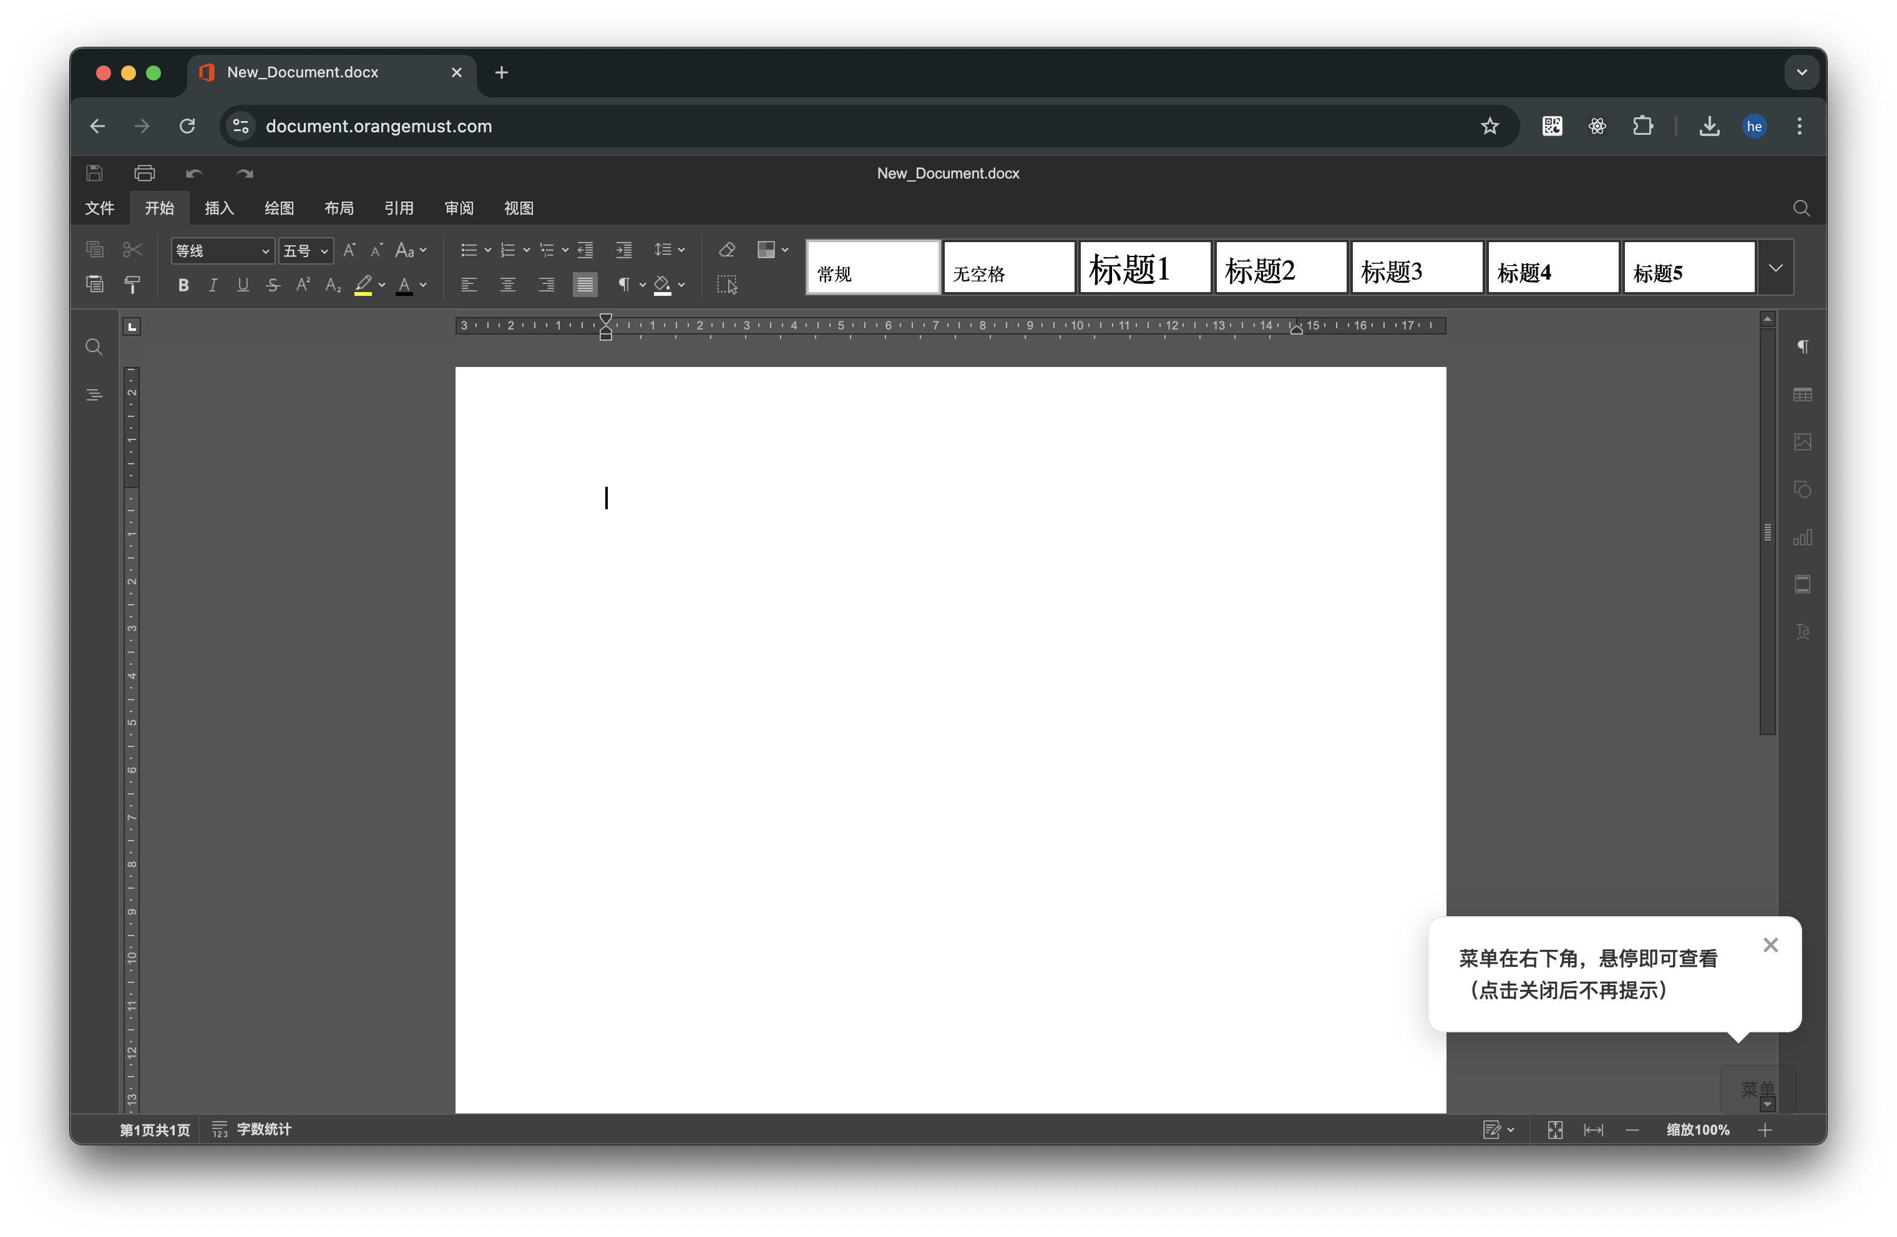
Task: Expand the styles gallery
Action: (x=1775, y=268)
